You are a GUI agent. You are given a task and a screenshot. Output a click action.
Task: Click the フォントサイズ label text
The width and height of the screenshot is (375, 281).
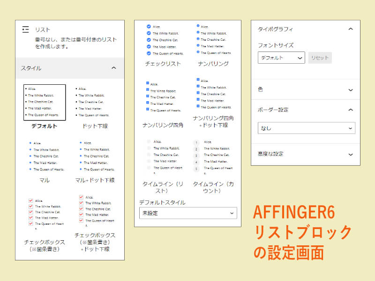pos(276,45)
